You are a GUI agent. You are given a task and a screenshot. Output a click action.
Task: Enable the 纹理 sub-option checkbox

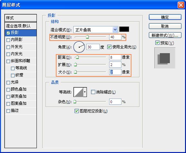coord(13,75)
